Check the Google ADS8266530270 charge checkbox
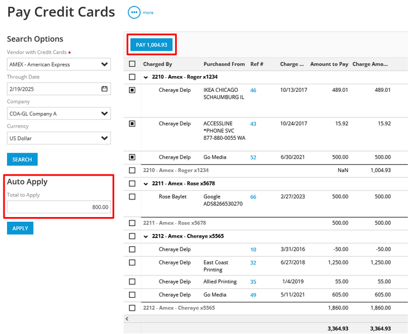409x334 pixels. coord(132,197)
